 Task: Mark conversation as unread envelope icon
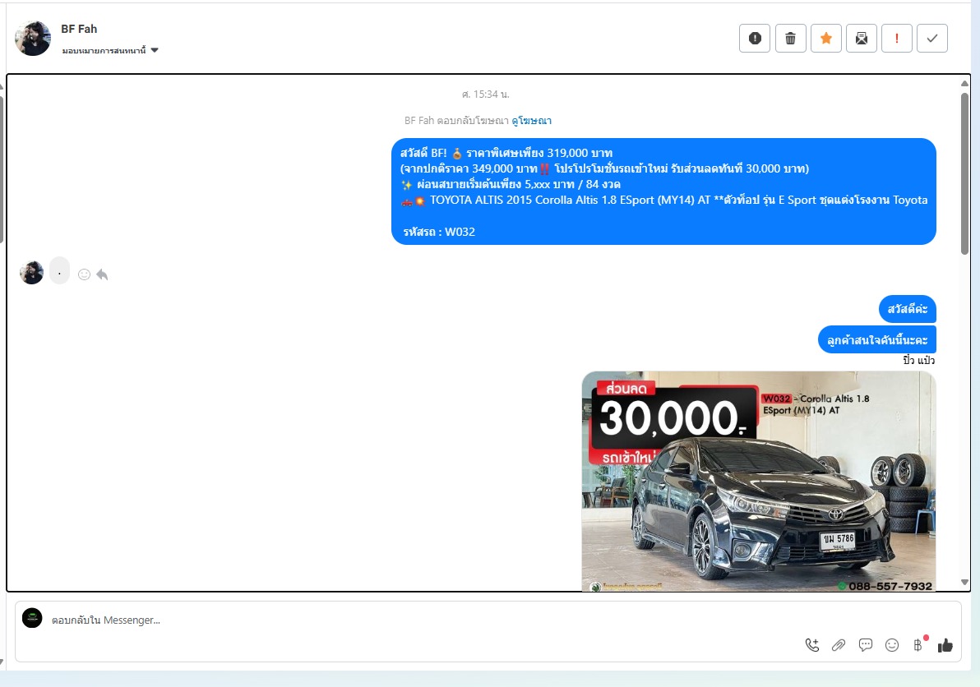862,39
